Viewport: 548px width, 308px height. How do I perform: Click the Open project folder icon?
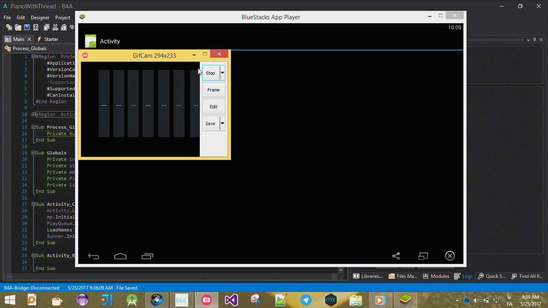click(x=18, y=27)
